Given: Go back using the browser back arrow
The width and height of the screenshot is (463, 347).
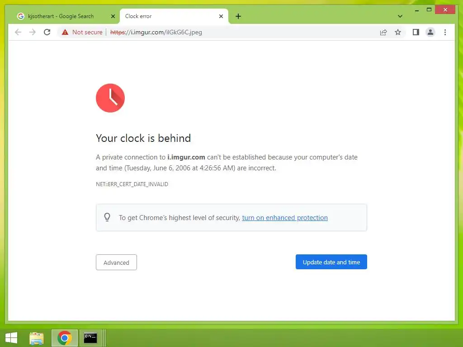Looking at the screenshot, I should pyautogui.click(x=18, y=32).
